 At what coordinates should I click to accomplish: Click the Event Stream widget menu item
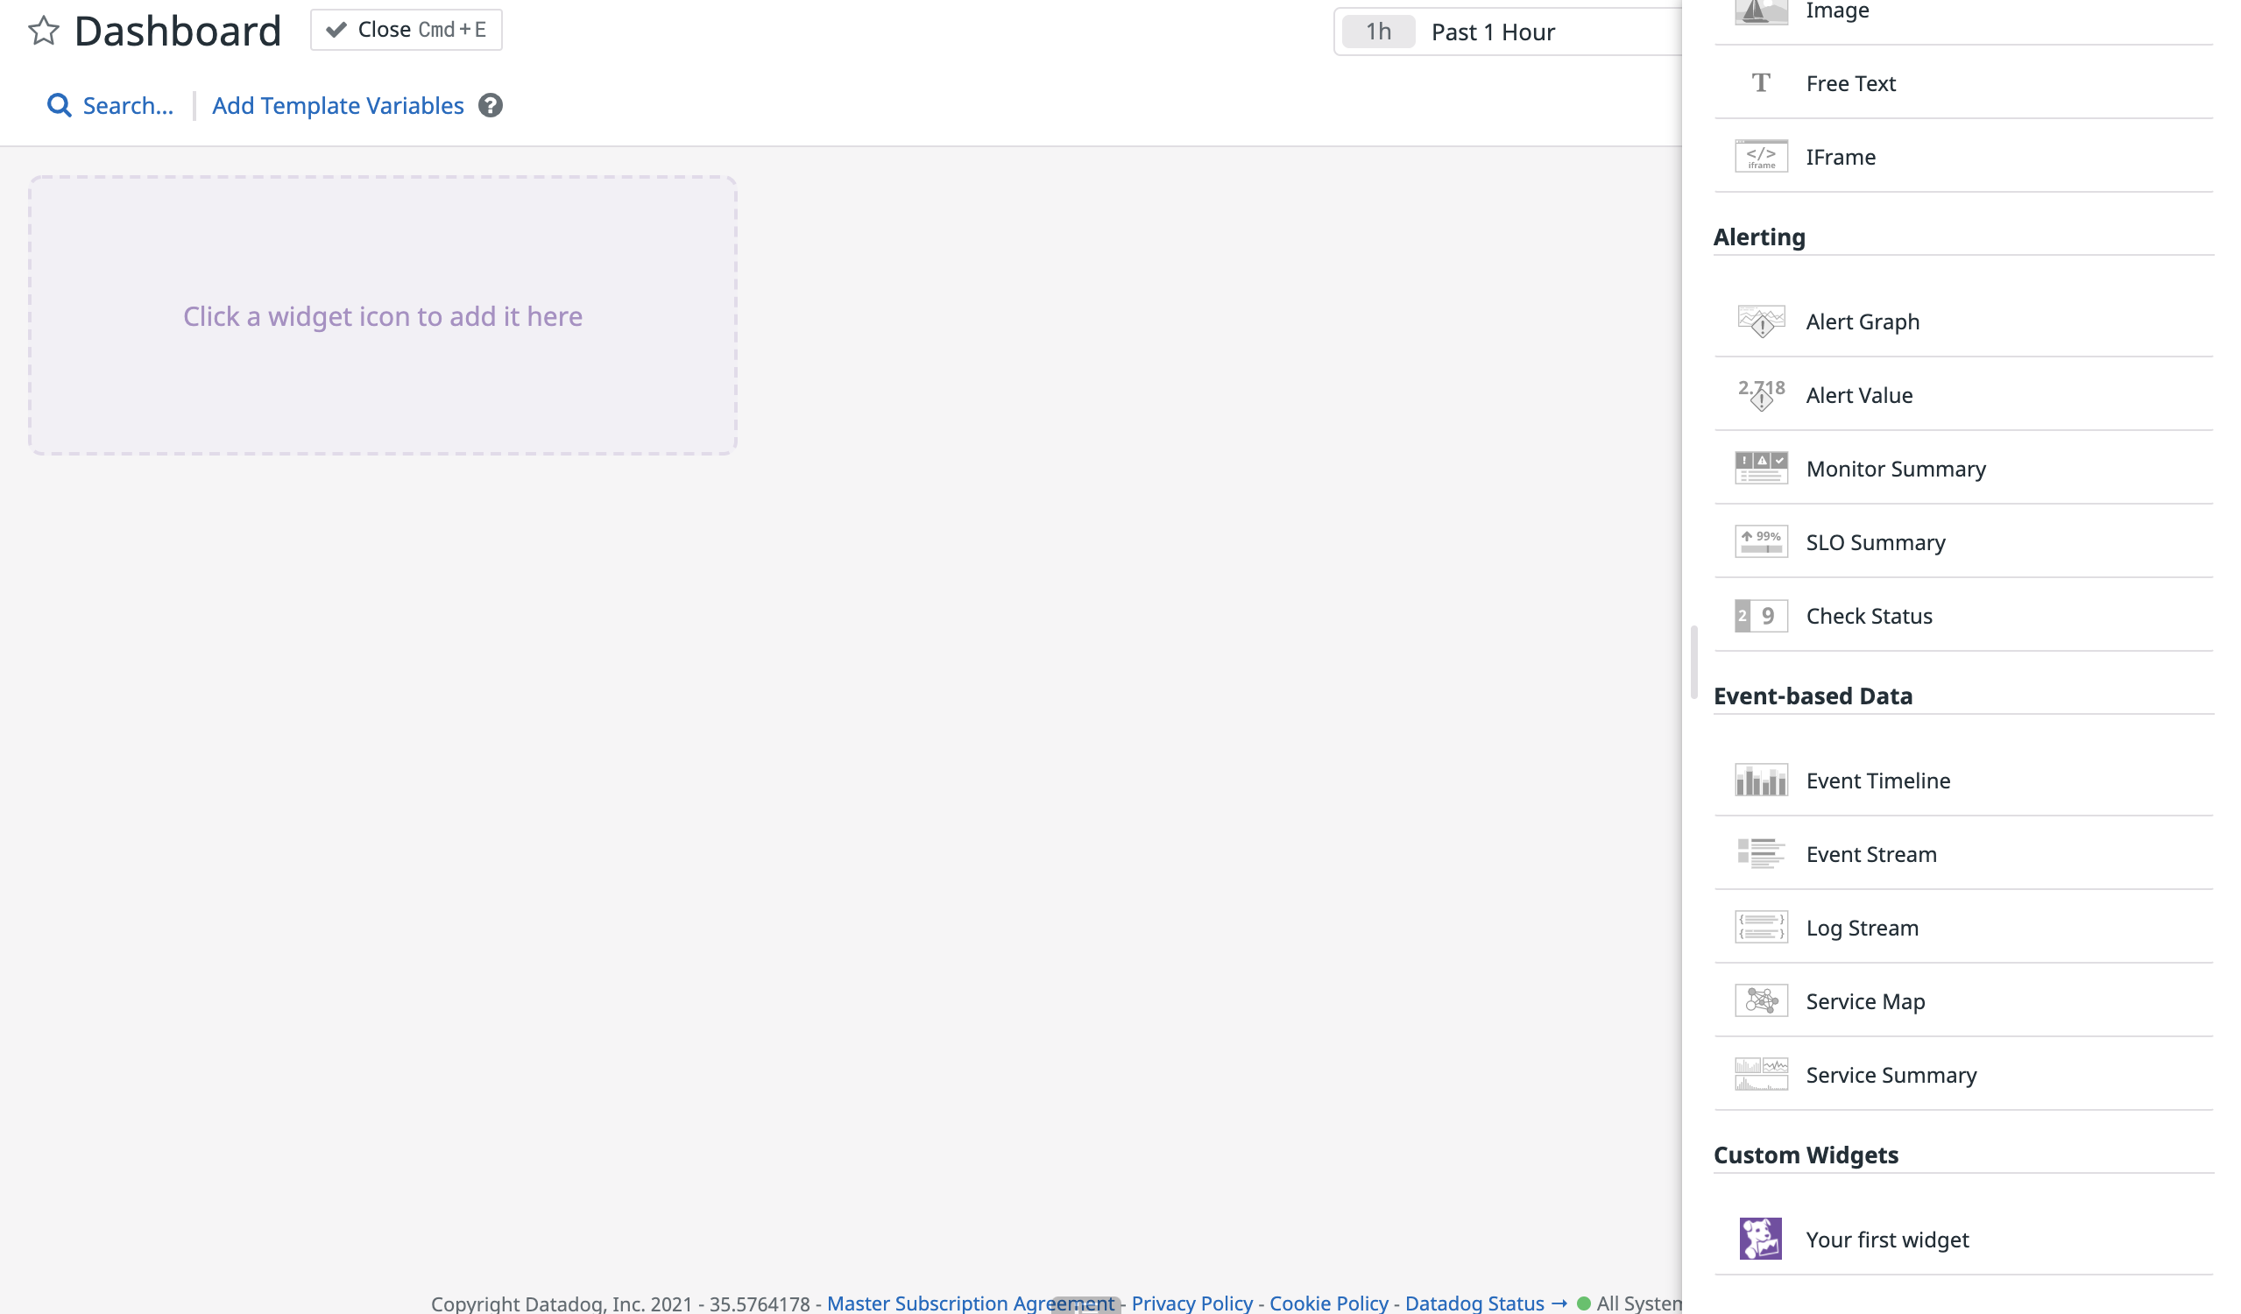pyautogui.click(x=1870, y=852)
